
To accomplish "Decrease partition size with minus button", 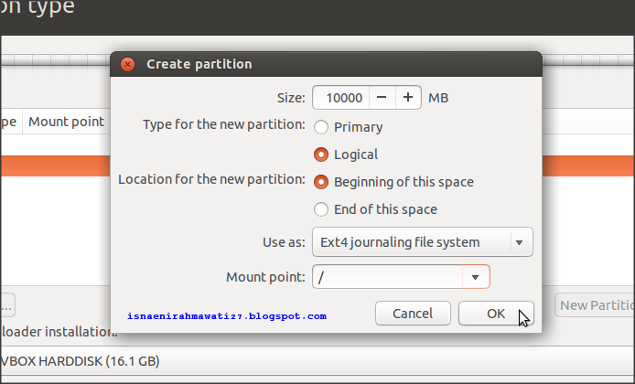I will tap(382, 97).
